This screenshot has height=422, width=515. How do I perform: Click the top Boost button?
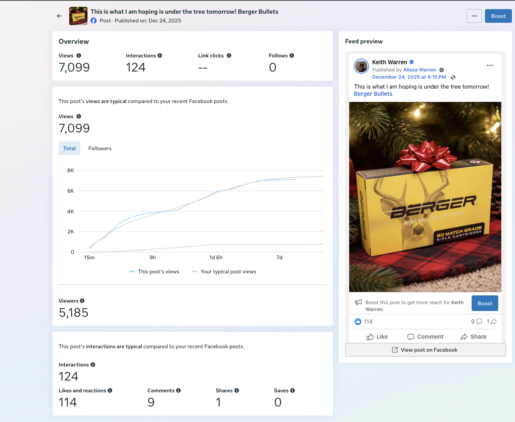click(498, 16)
